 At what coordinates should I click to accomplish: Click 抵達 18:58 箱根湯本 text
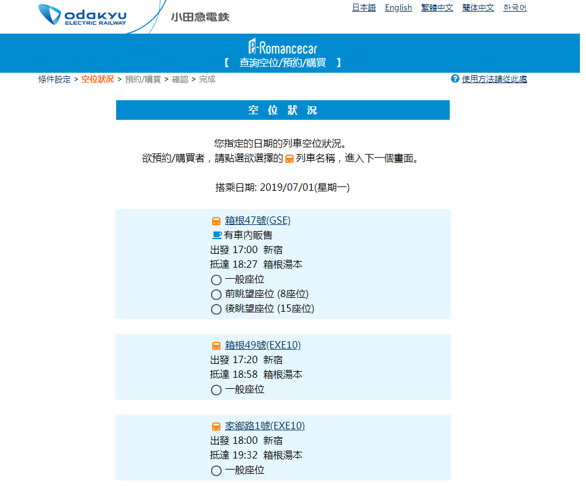256,374
